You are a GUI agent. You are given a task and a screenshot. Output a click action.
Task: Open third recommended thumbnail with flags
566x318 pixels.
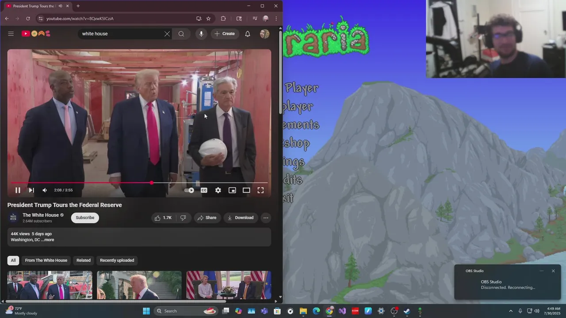pyautogui.click(x=229, y=285)
